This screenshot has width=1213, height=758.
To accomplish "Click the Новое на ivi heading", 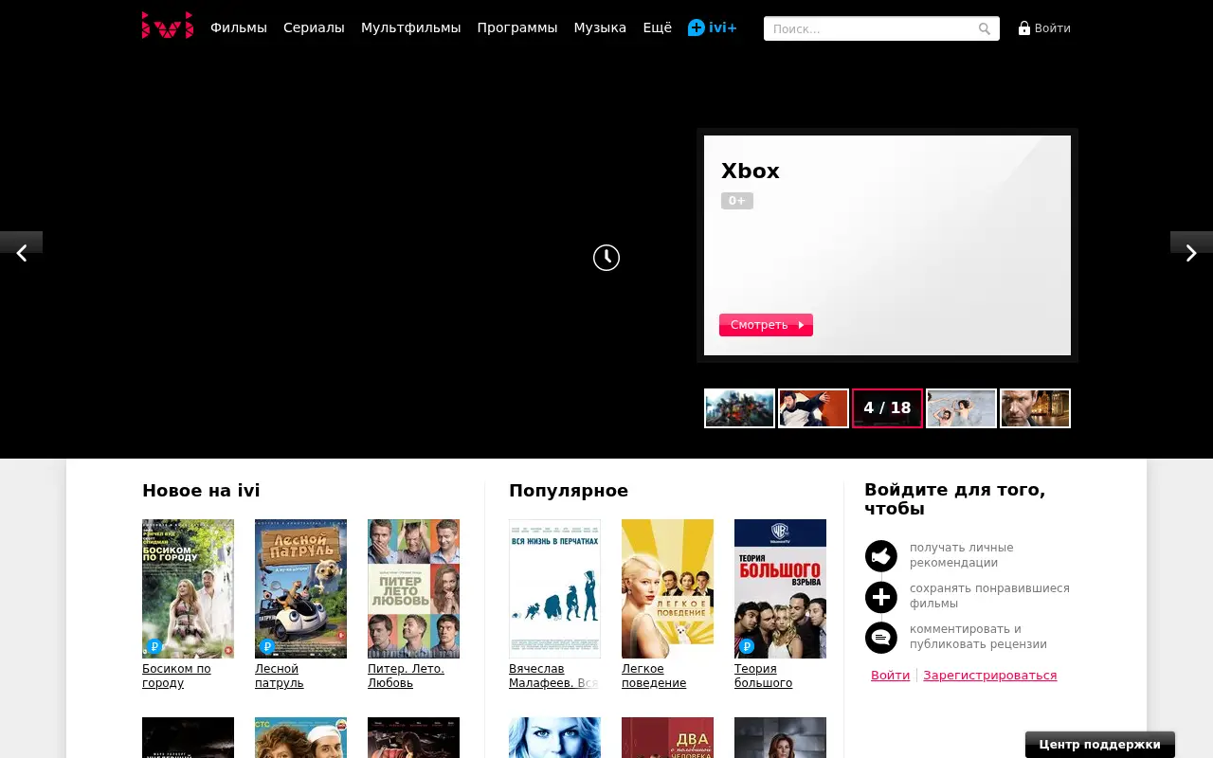I will pos(201,491).
